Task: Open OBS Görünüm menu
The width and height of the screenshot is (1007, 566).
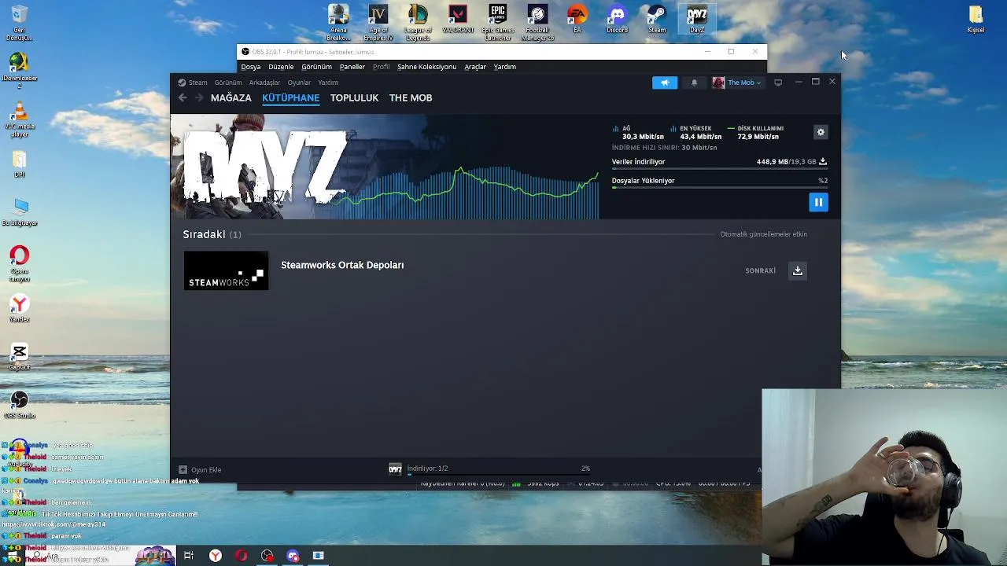Action: pyautogui.click(x=316, y=67)
